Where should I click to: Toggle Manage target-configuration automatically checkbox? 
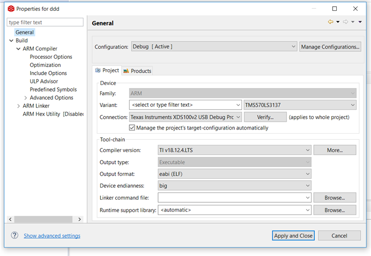pos(132,128)
